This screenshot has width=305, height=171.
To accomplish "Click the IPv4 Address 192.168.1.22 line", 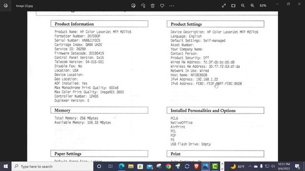I will pyautogui.click(x=194, y=79).
